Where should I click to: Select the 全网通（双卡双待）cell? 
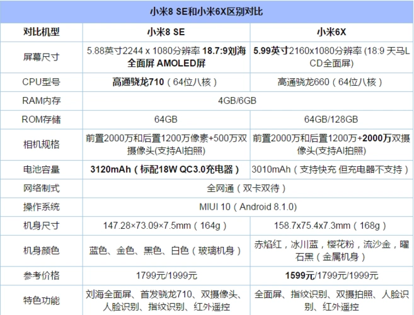[246, 188]
